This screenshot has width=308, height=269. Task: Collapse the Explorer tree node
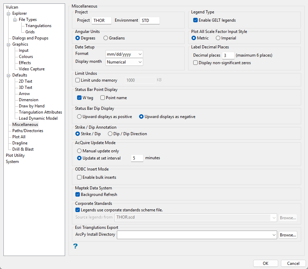coord(8,14)
